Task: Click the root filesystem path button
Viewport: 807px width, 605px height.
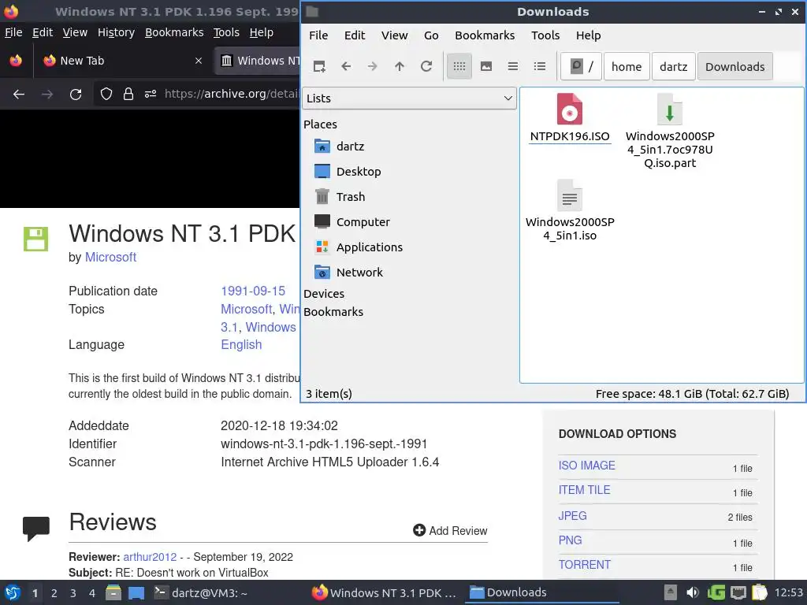Action: [581, 66]
